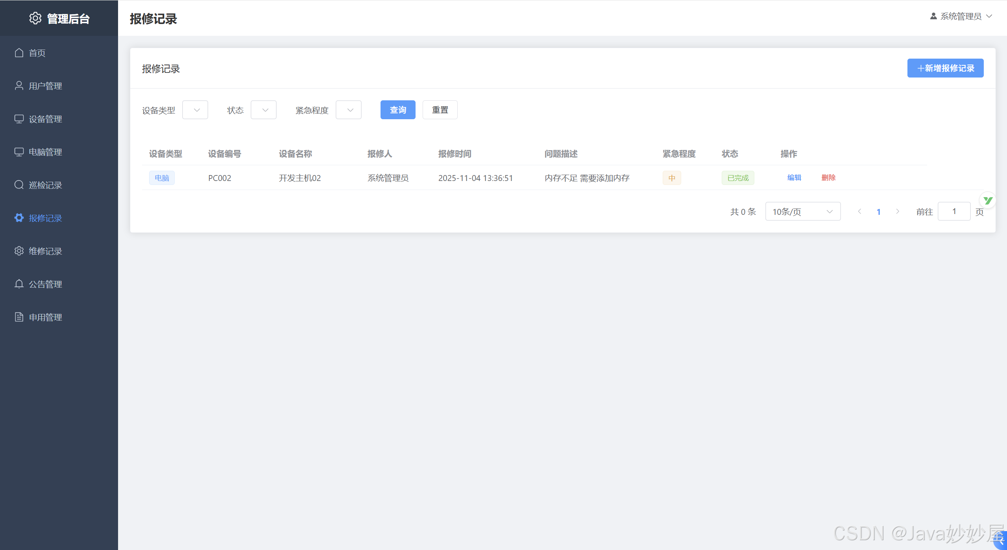1007x550 pixels.
Task: Open 维修记录 in the sidebar
Action: [x=59, y=251]
